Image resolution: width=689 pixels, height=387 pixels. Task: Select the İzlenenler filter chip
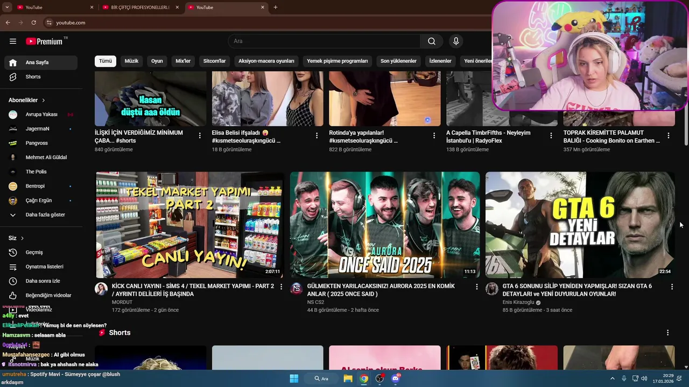440,61
